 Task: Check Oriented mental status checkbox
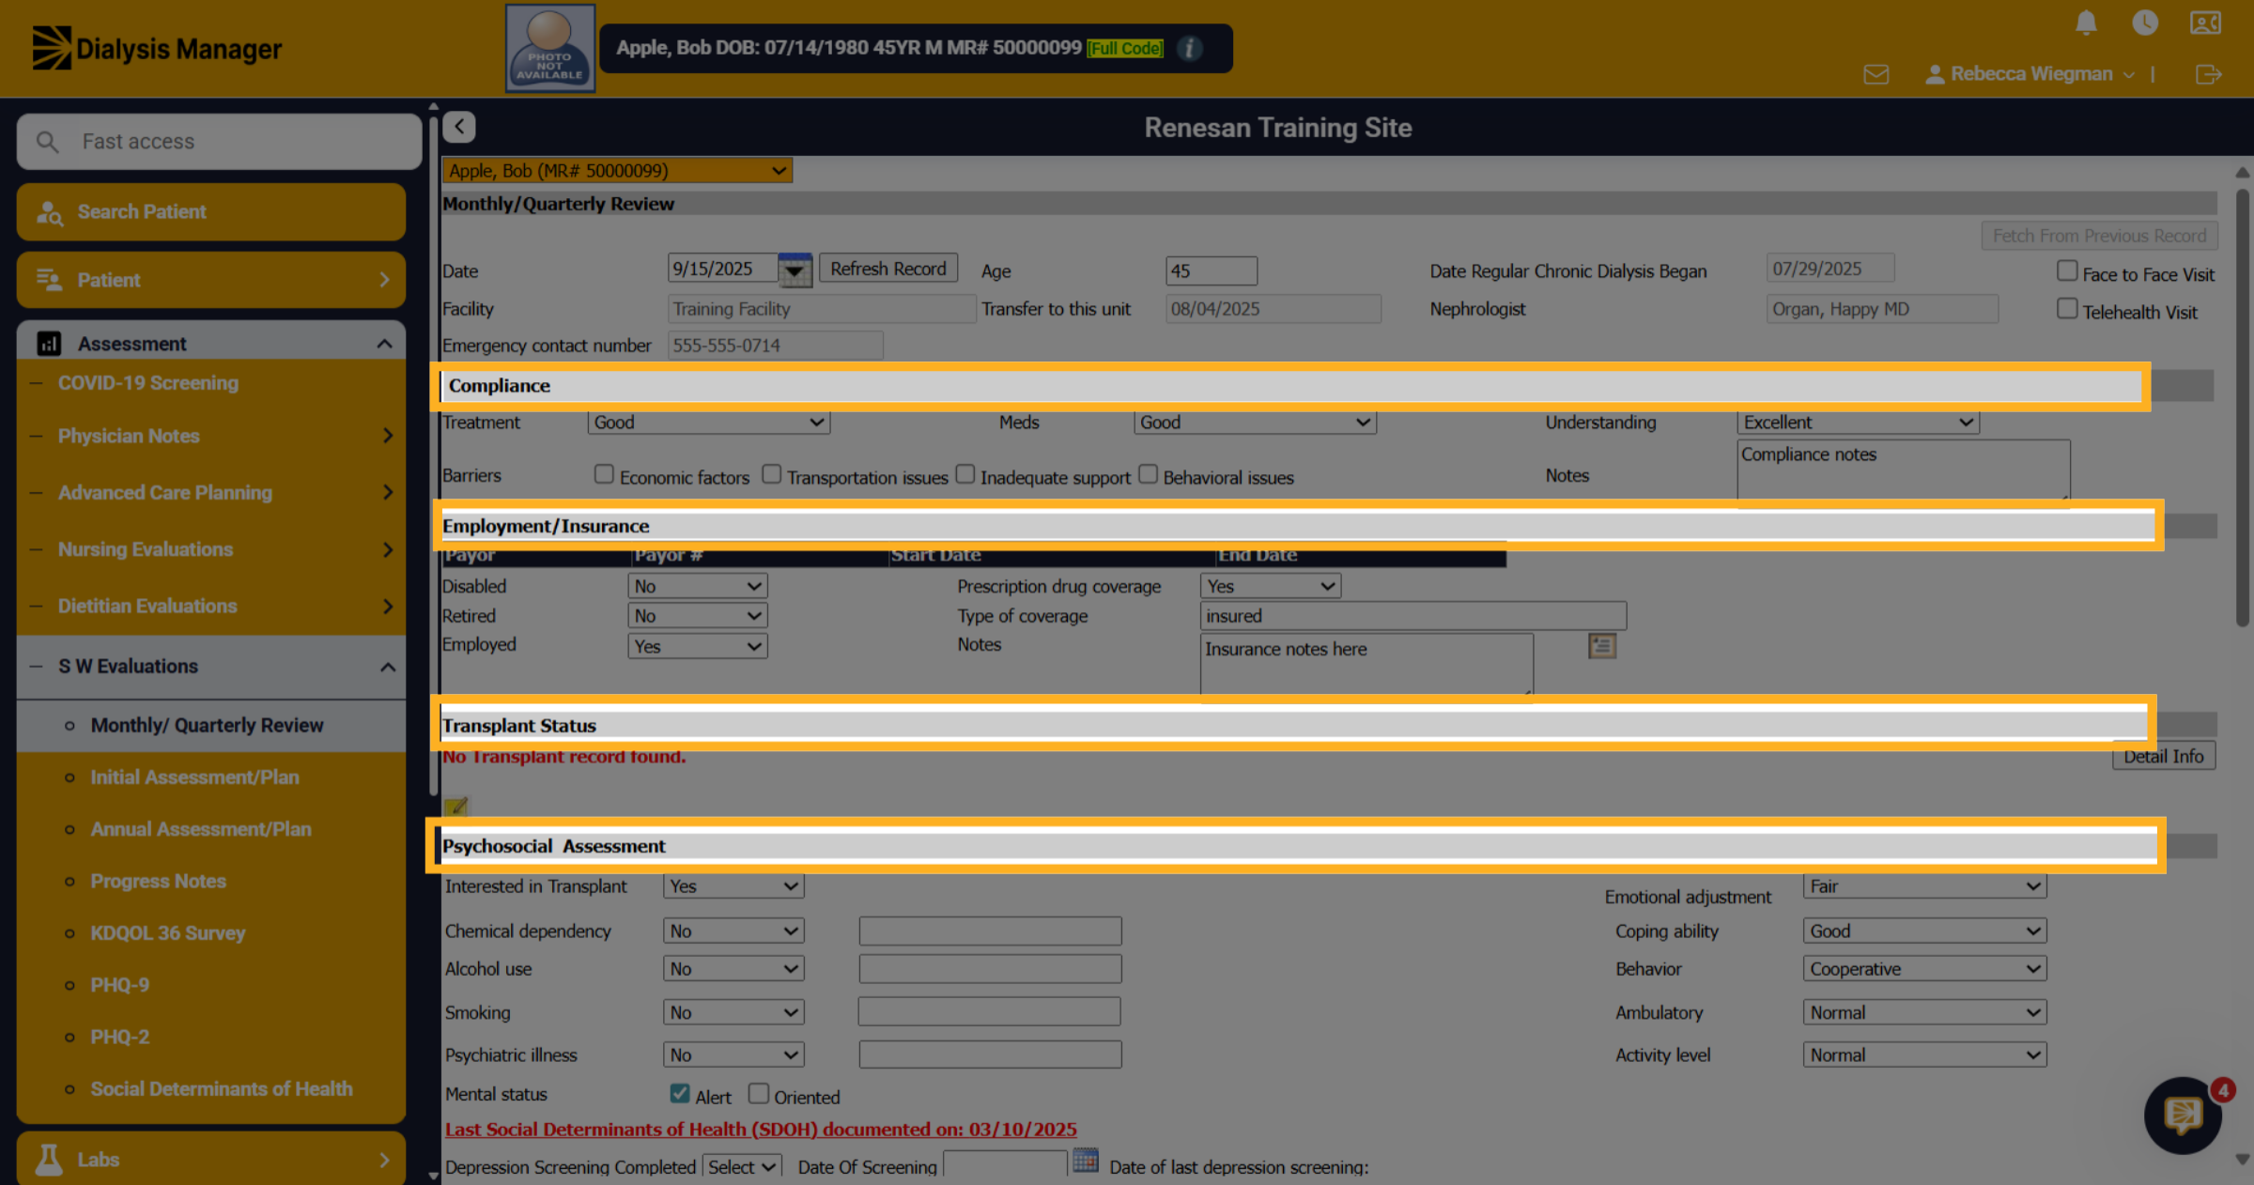click(x=758, y=1094)
